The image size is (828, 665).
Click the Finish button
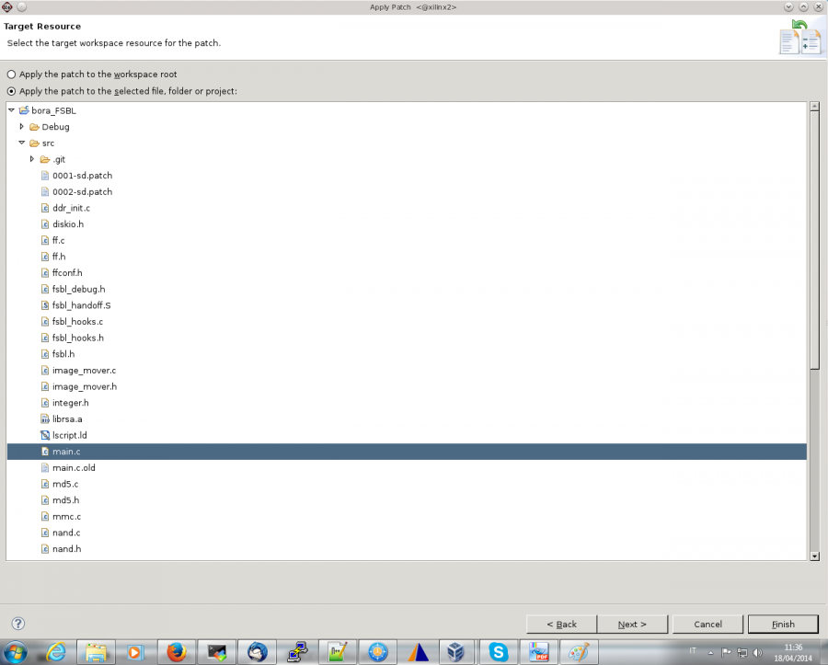[783, 624]
